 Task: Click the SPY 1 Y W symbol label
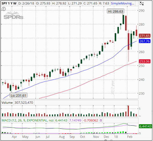(x=9, y=3)
